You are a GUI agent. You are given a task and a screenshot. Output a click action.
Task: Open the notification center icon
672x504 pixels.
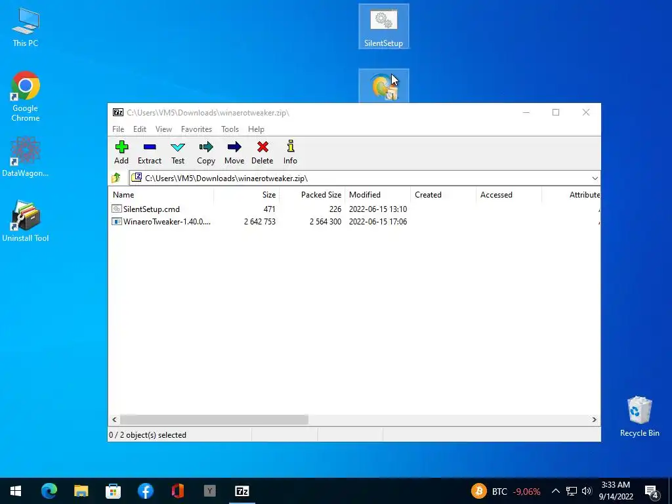click(x=652, y=491)
